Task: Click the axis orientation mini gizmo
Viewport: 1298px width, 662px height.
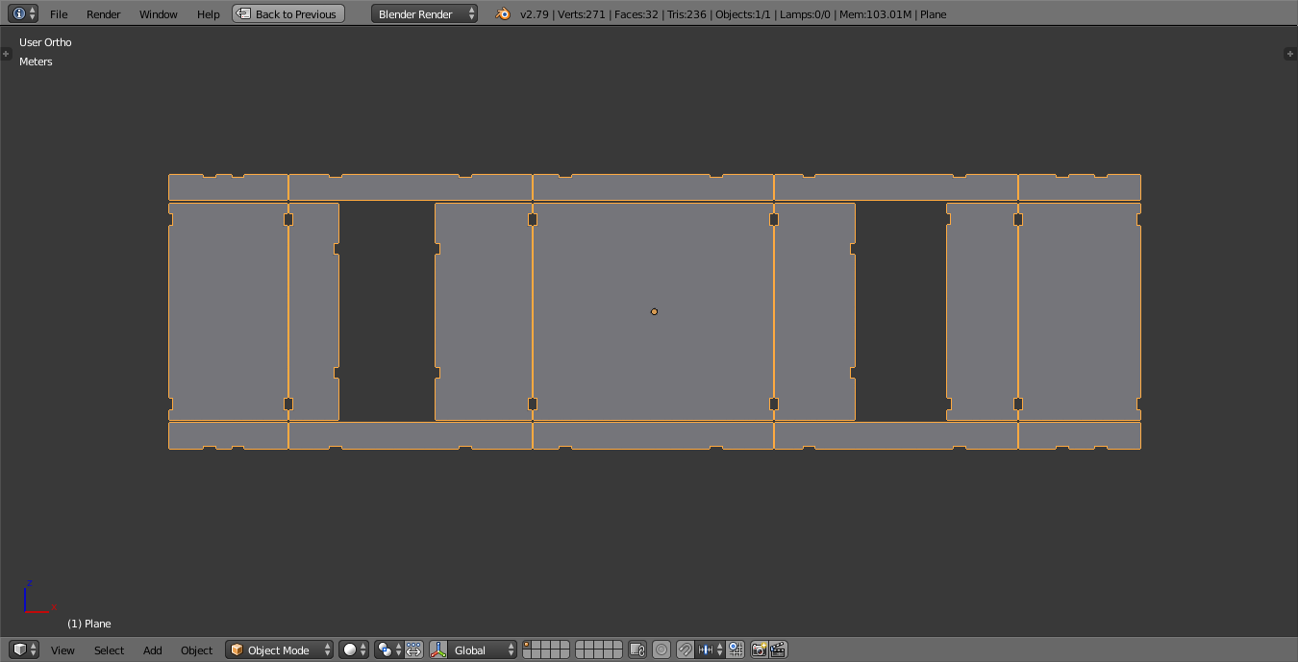Action: point(38,597)
